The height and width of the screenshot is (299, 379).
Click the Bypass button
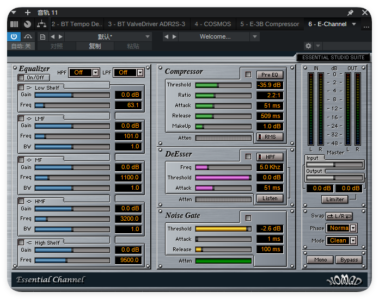click(x=349, y=260)
